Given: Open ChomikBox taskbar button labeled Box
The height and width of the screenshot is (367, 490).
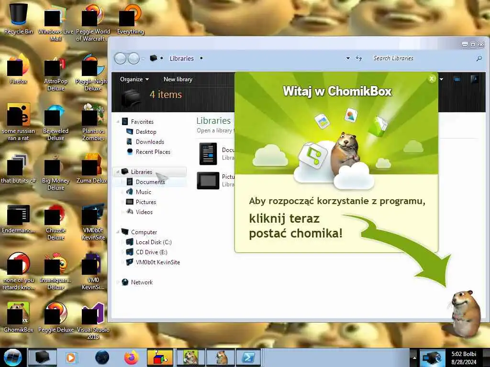Looking at the screenshot, I should (x=190, y=357).
